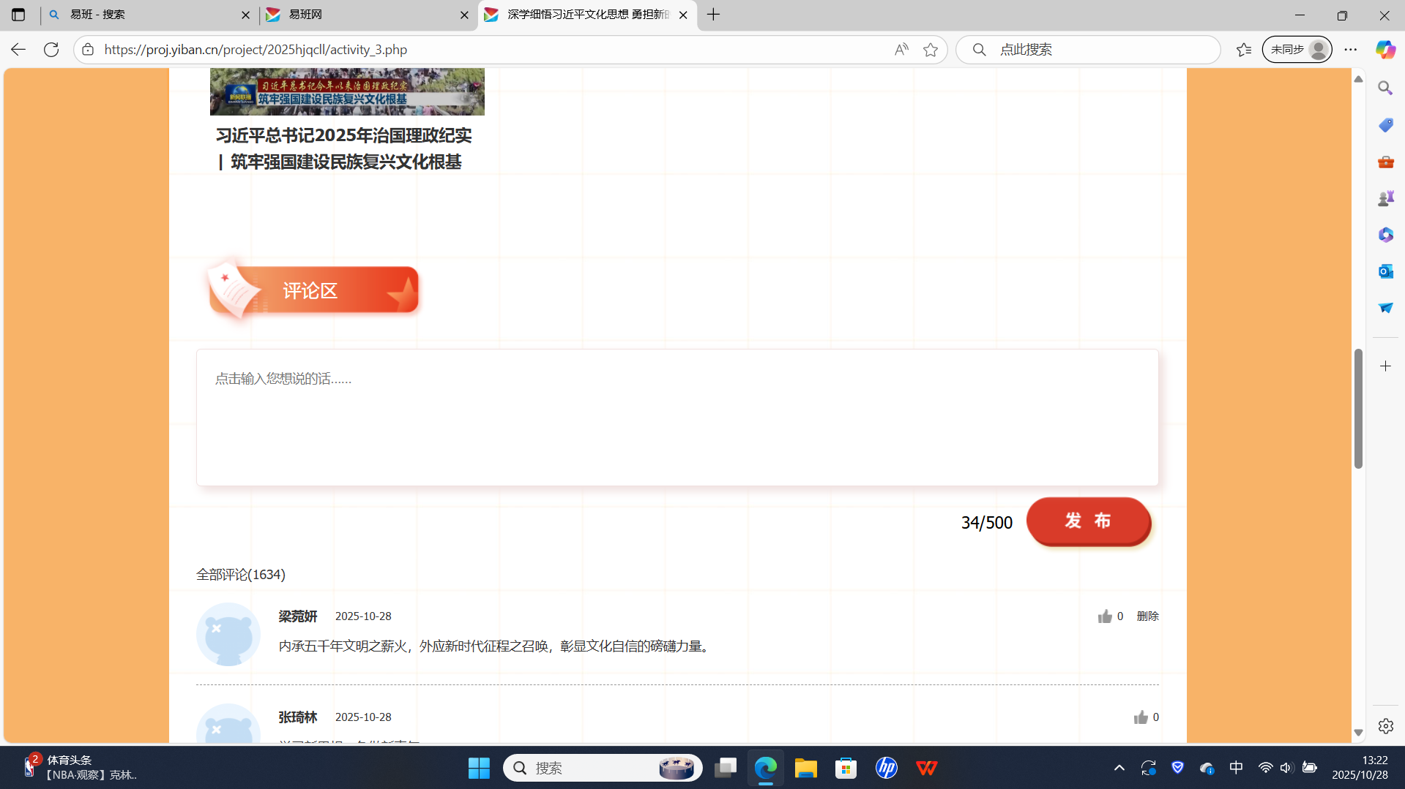The height and width of the screenshot is (789, 1405).
Task: Click the tools briefcase icon in sidebar
Action: (1385, 162)
